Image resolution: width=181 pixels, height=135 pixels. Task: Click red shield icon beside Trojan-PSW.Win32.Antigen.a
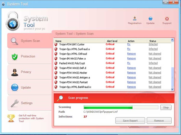(56, 77)
